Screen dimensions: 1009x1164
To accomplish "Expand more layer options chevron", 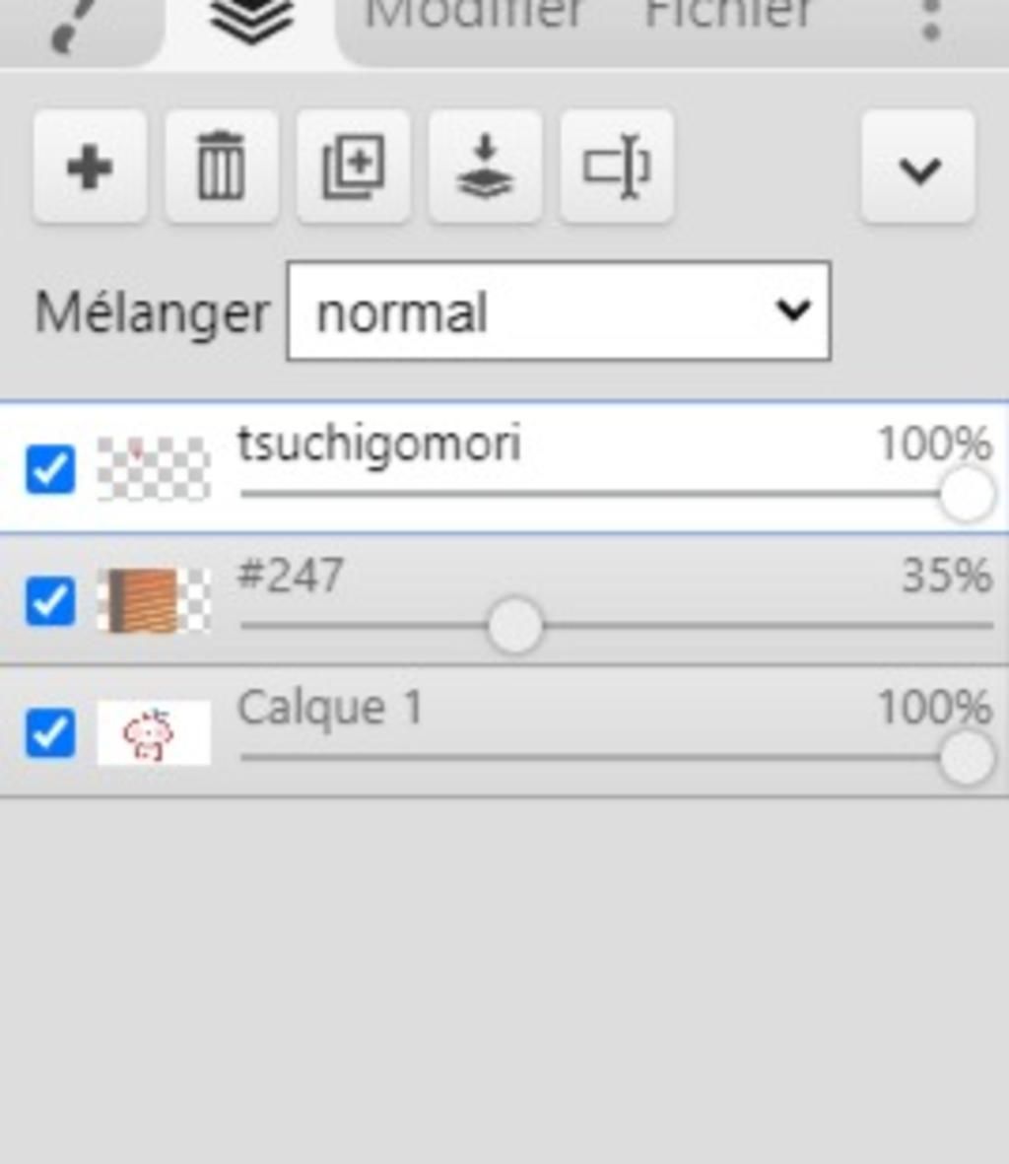I will (918, 169).
